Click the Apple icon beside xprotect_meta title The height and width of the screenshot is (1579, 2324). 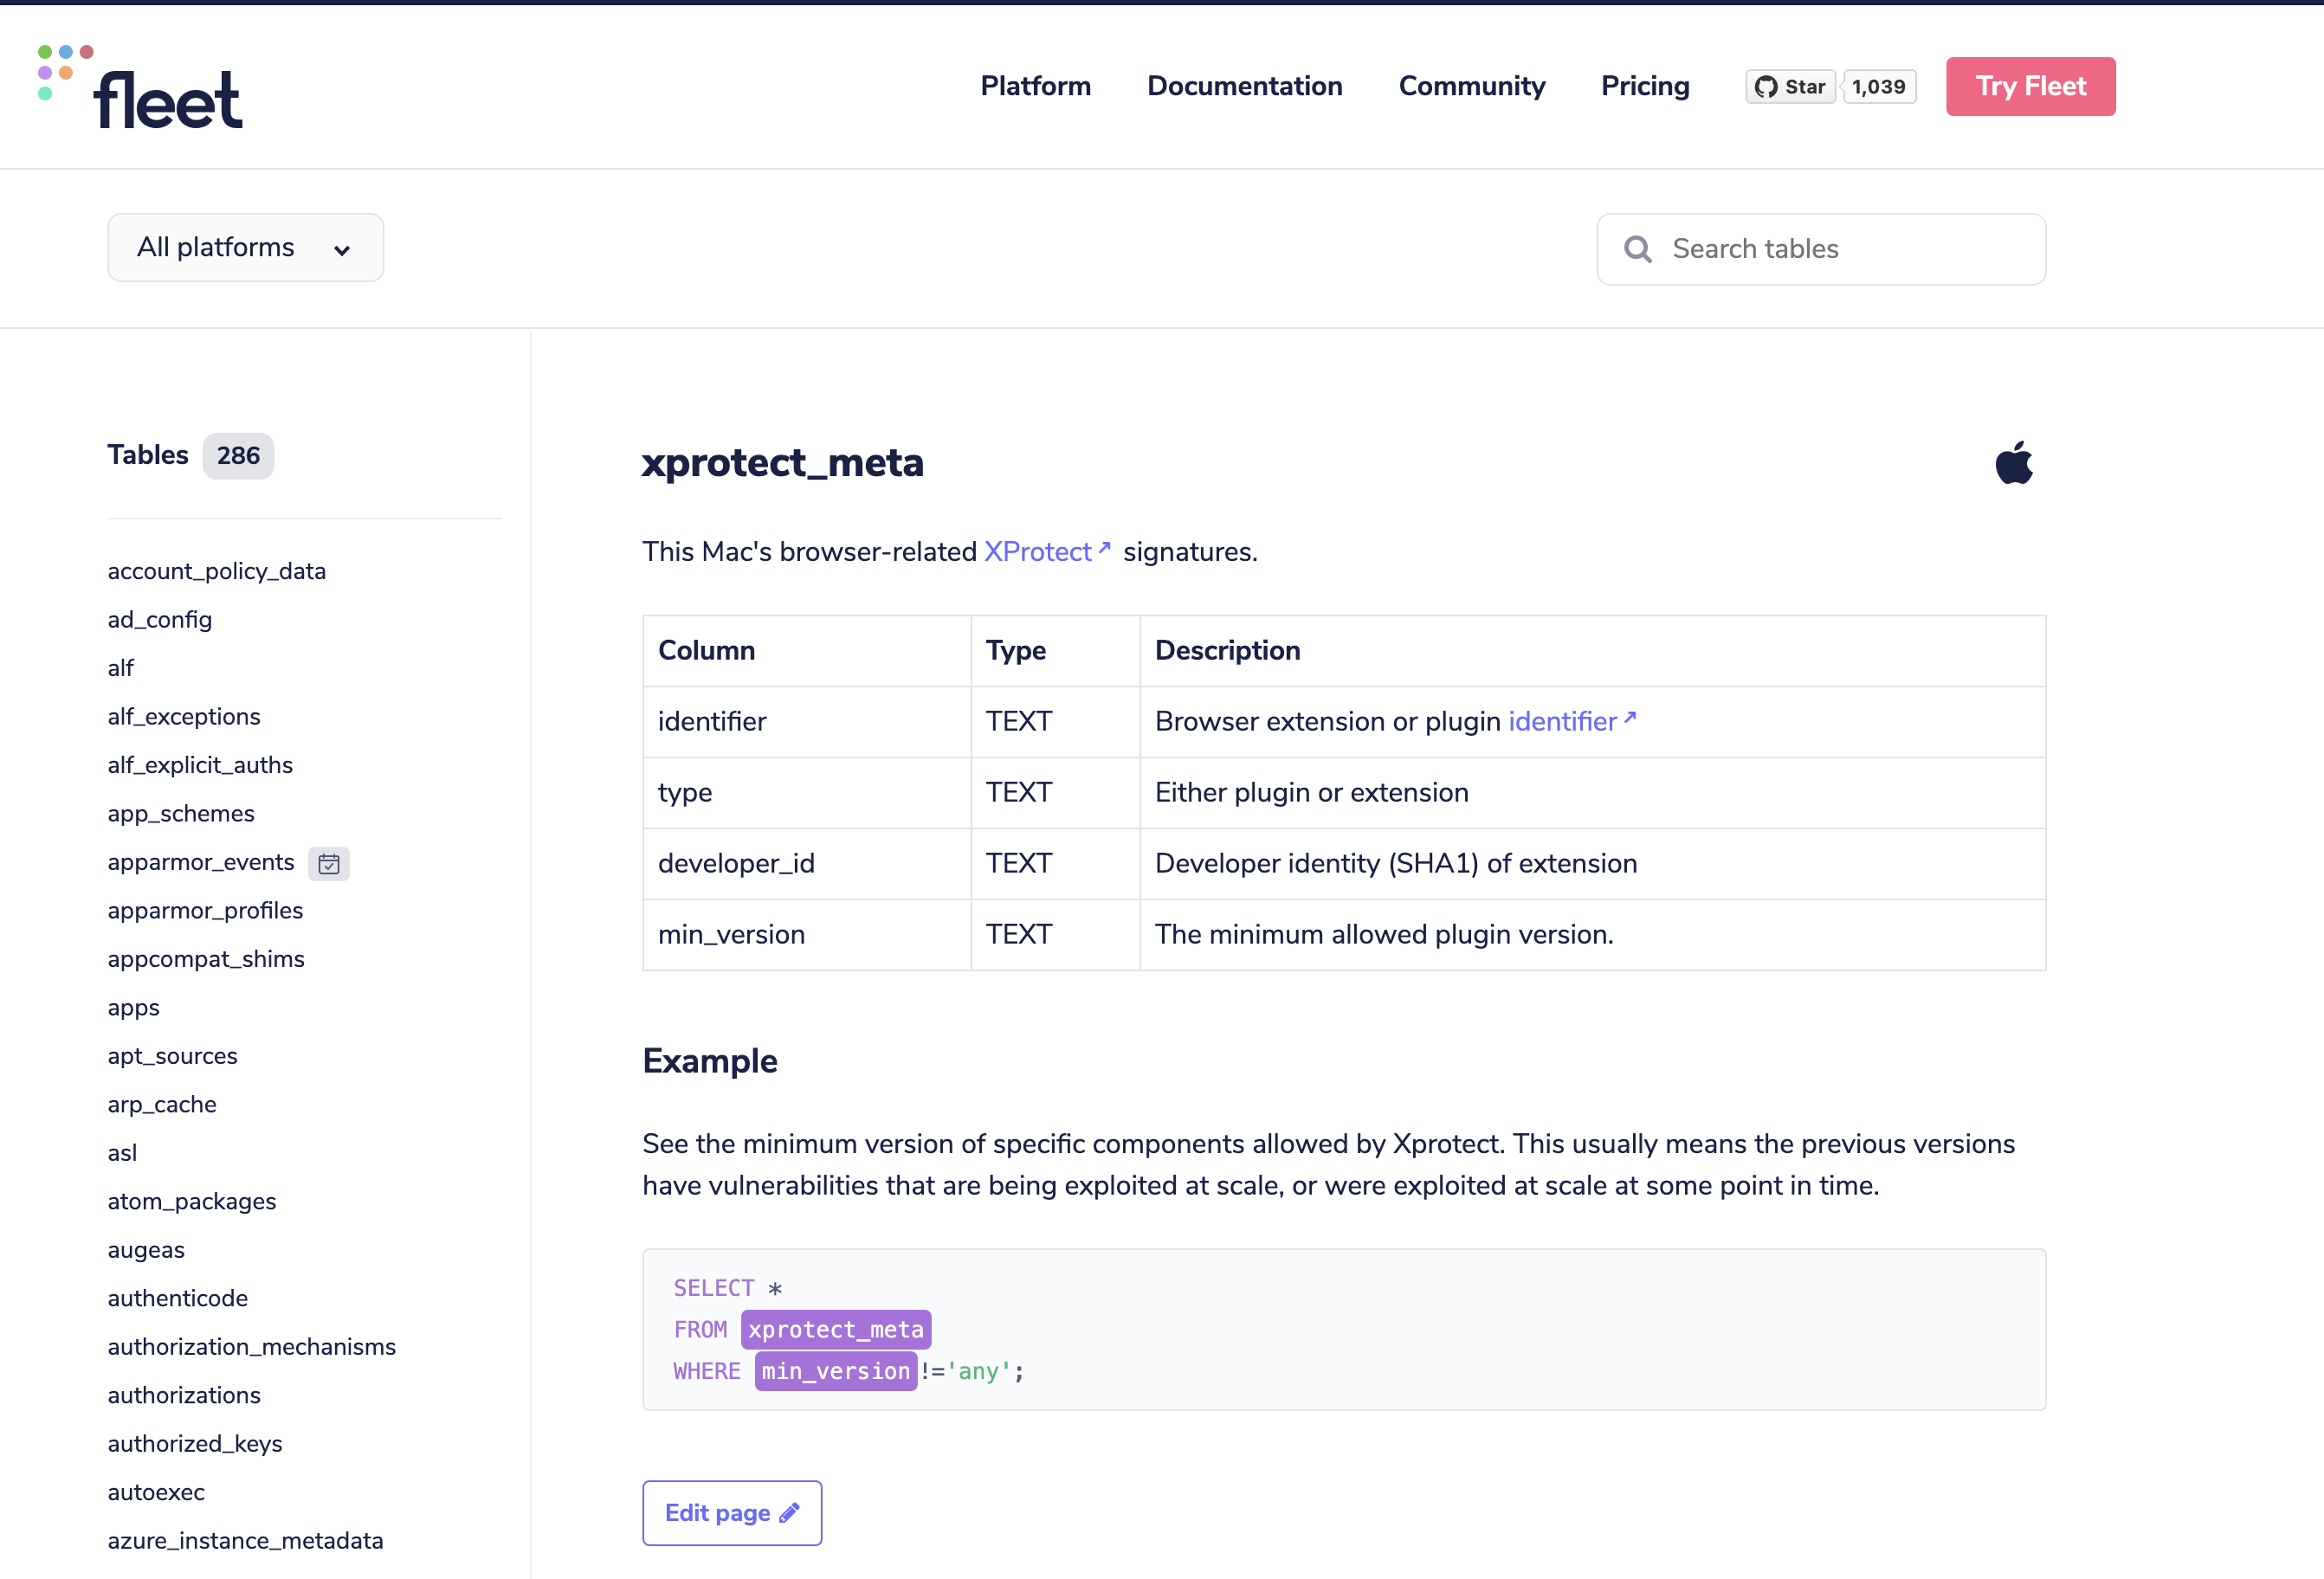[x=2016, y=462]
